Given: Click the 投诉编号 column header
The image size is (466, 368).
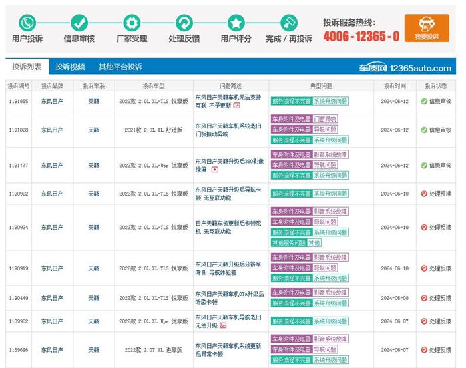Looking at the screenshot, I should (x=19, y=86).
